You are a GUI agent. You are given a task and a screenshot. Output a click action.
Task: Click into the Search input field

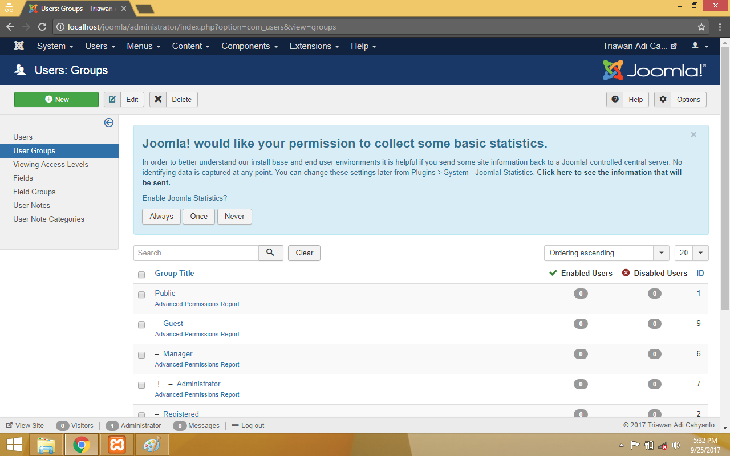[x=196, y=253]
